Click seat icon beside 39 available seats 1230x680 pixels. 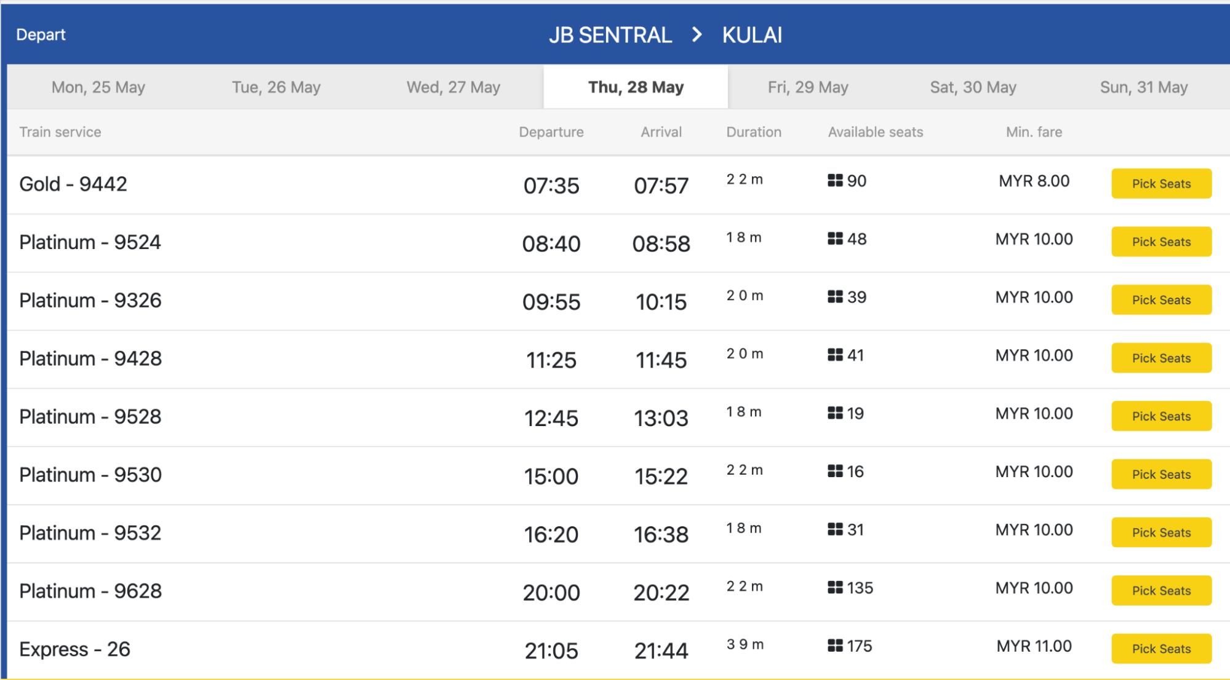835,297
